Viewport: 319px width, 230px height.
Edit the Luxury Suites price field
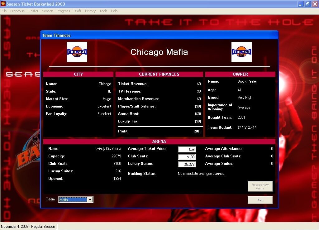tap(187, 164)
